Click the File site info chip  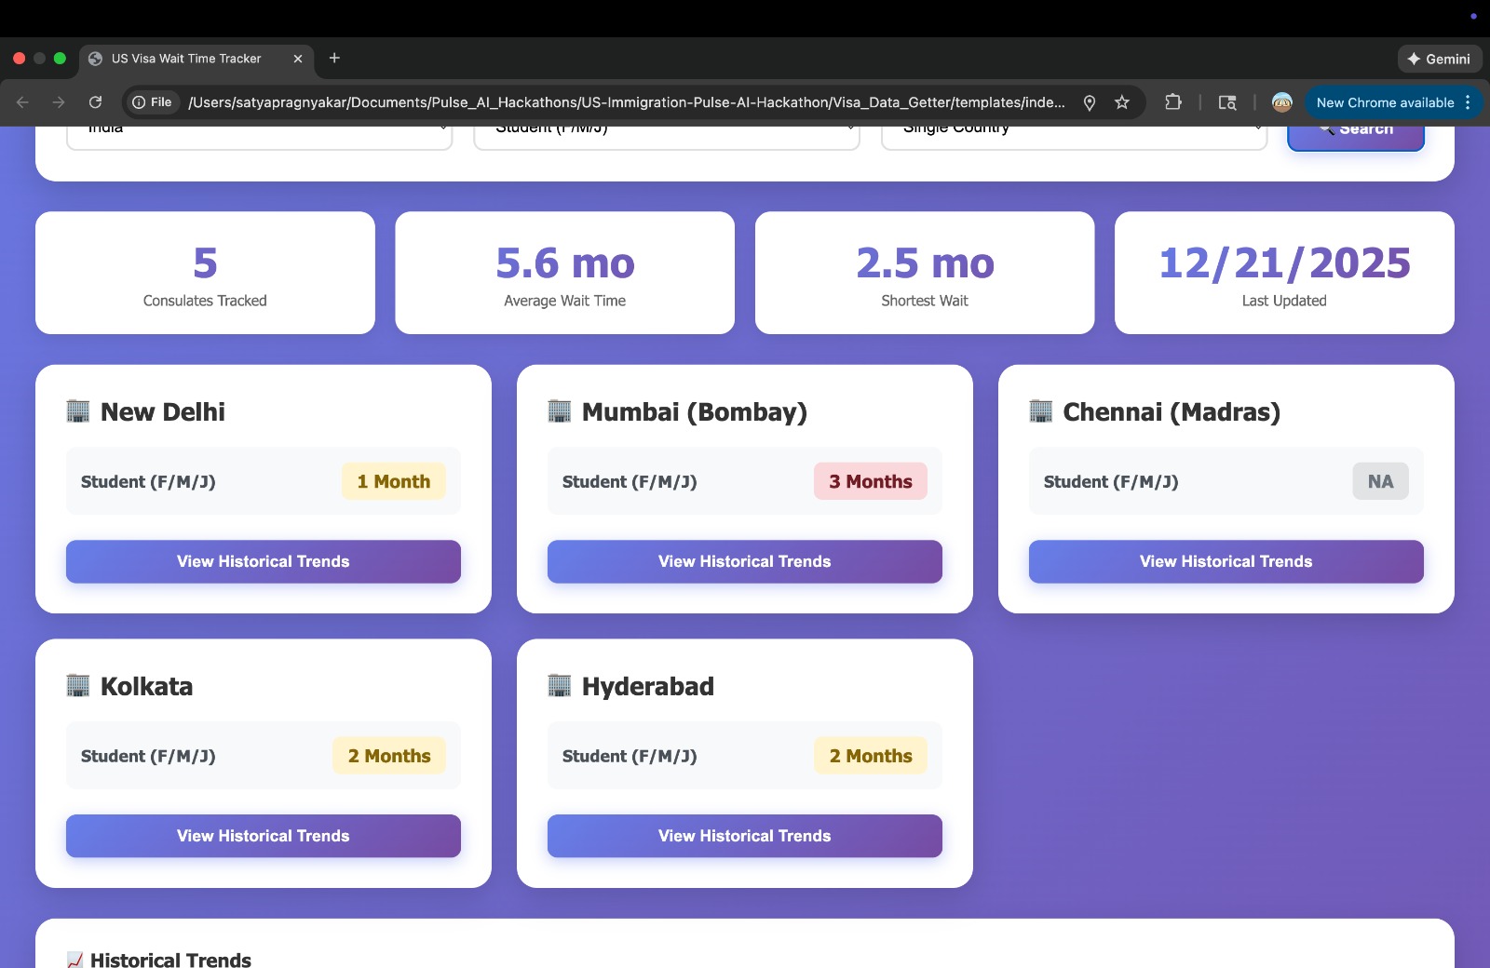pyautogui.click(x=153, y=102)
